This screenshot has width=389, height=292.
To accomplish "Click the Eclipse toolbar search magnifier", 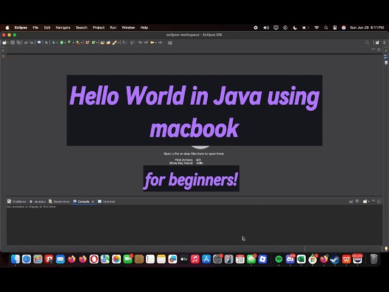I will pos(367,43).
